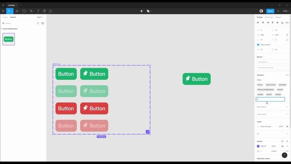This screenshot has height=164, width=291.
Task: Open the Page 1 dropdown
Action: point(40,17)
